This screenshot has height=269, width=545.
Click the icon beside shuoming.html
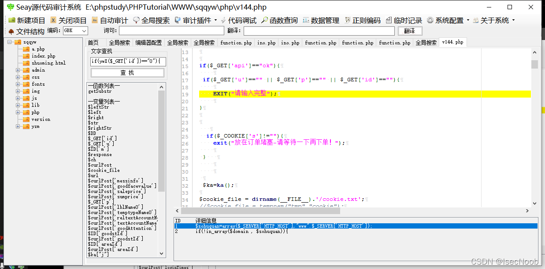click(x=26, y=63)
